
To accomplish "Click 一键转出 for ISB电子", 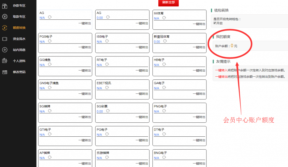I will [141, 47].
